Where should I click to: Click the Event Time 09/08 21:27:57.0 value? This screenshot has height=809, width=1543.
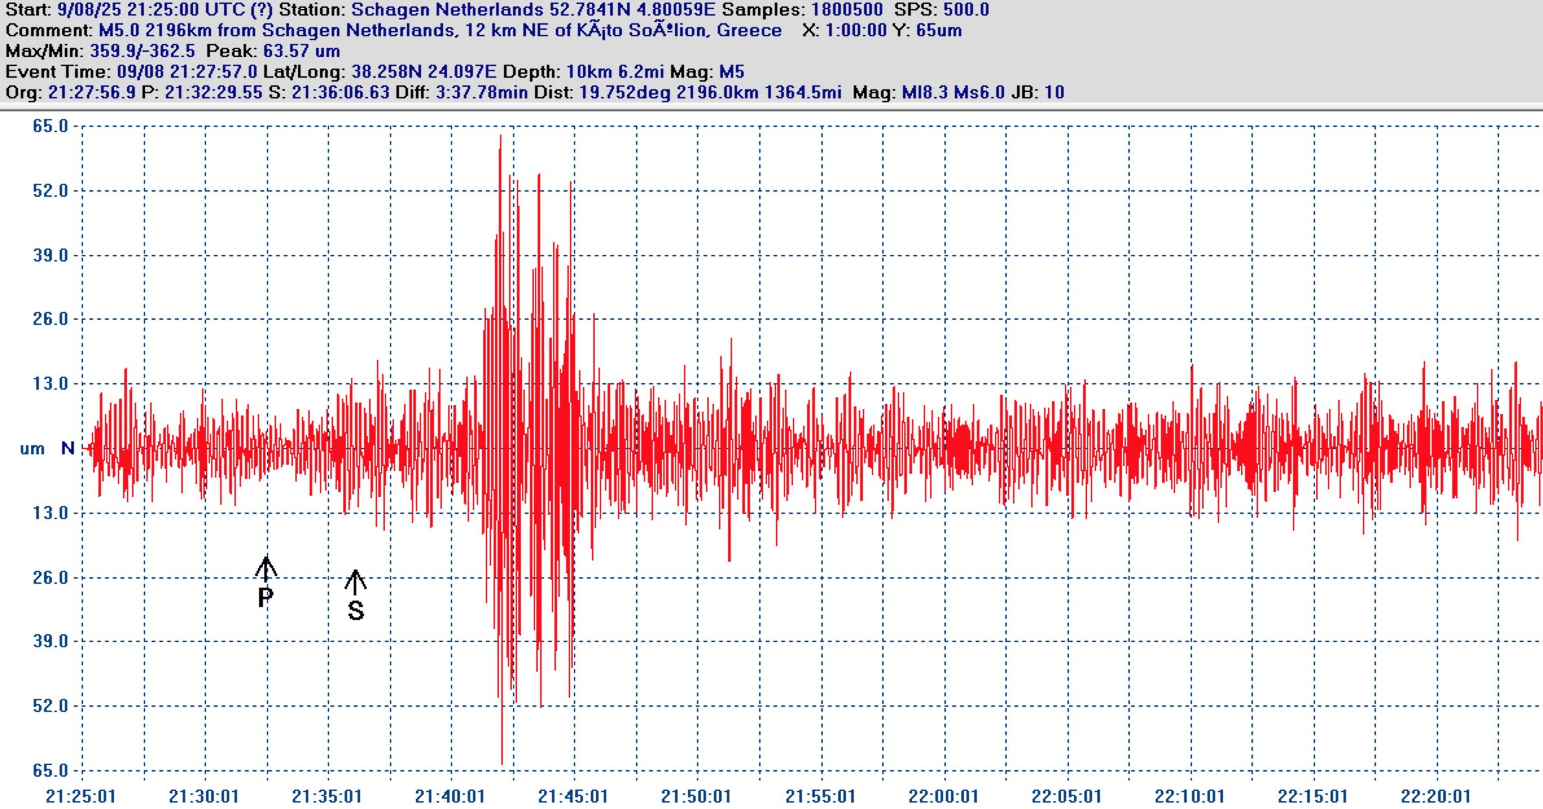coord(187,72)
